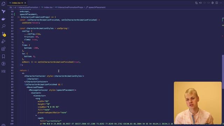This screenshot has height=126, width=224.
Task: Click the circular source-control icon in toolbar
Action: pos(212,3)
